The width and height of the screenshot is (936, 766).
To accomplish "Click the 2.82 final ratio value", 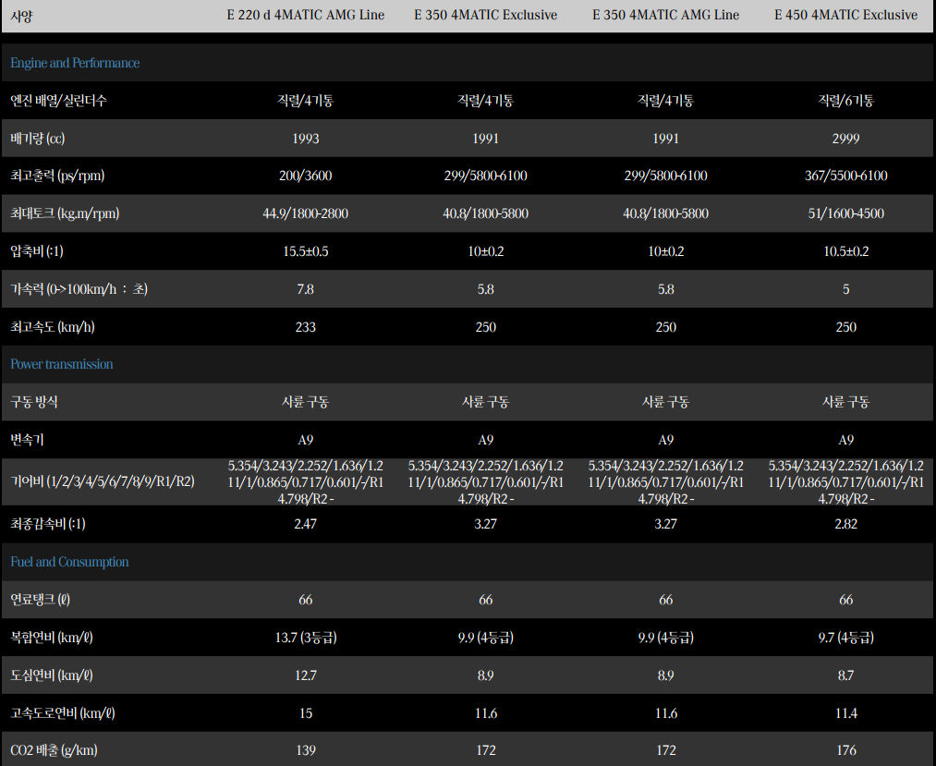I will 845,524.
